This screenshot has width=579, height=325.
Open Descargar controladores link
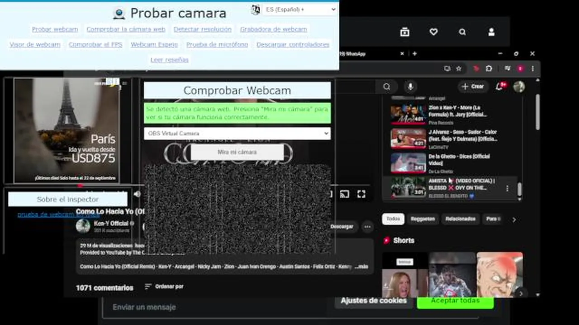pos(293,45)
